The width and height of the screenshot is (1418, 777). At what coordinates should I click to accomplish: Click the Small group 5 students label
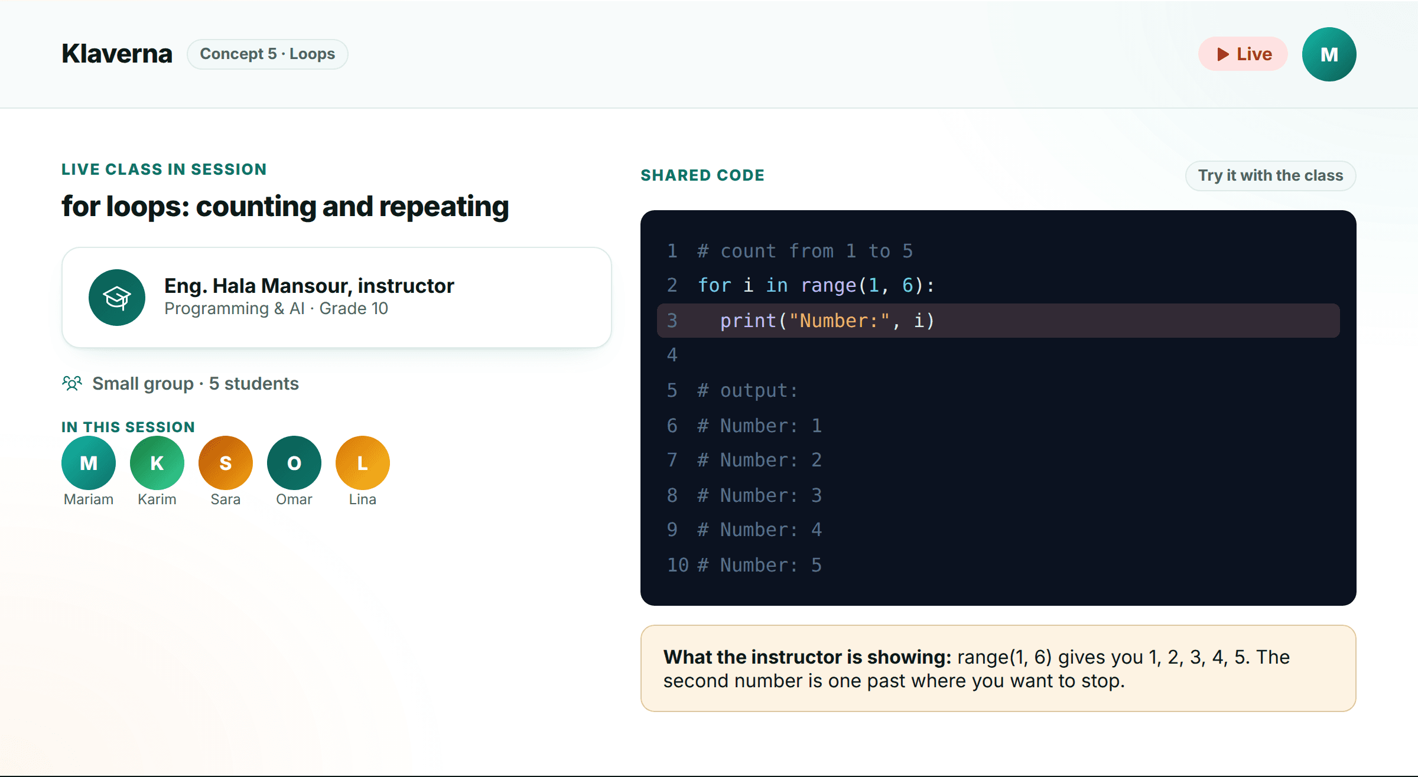pyautogui.click(x=196, y=384)
